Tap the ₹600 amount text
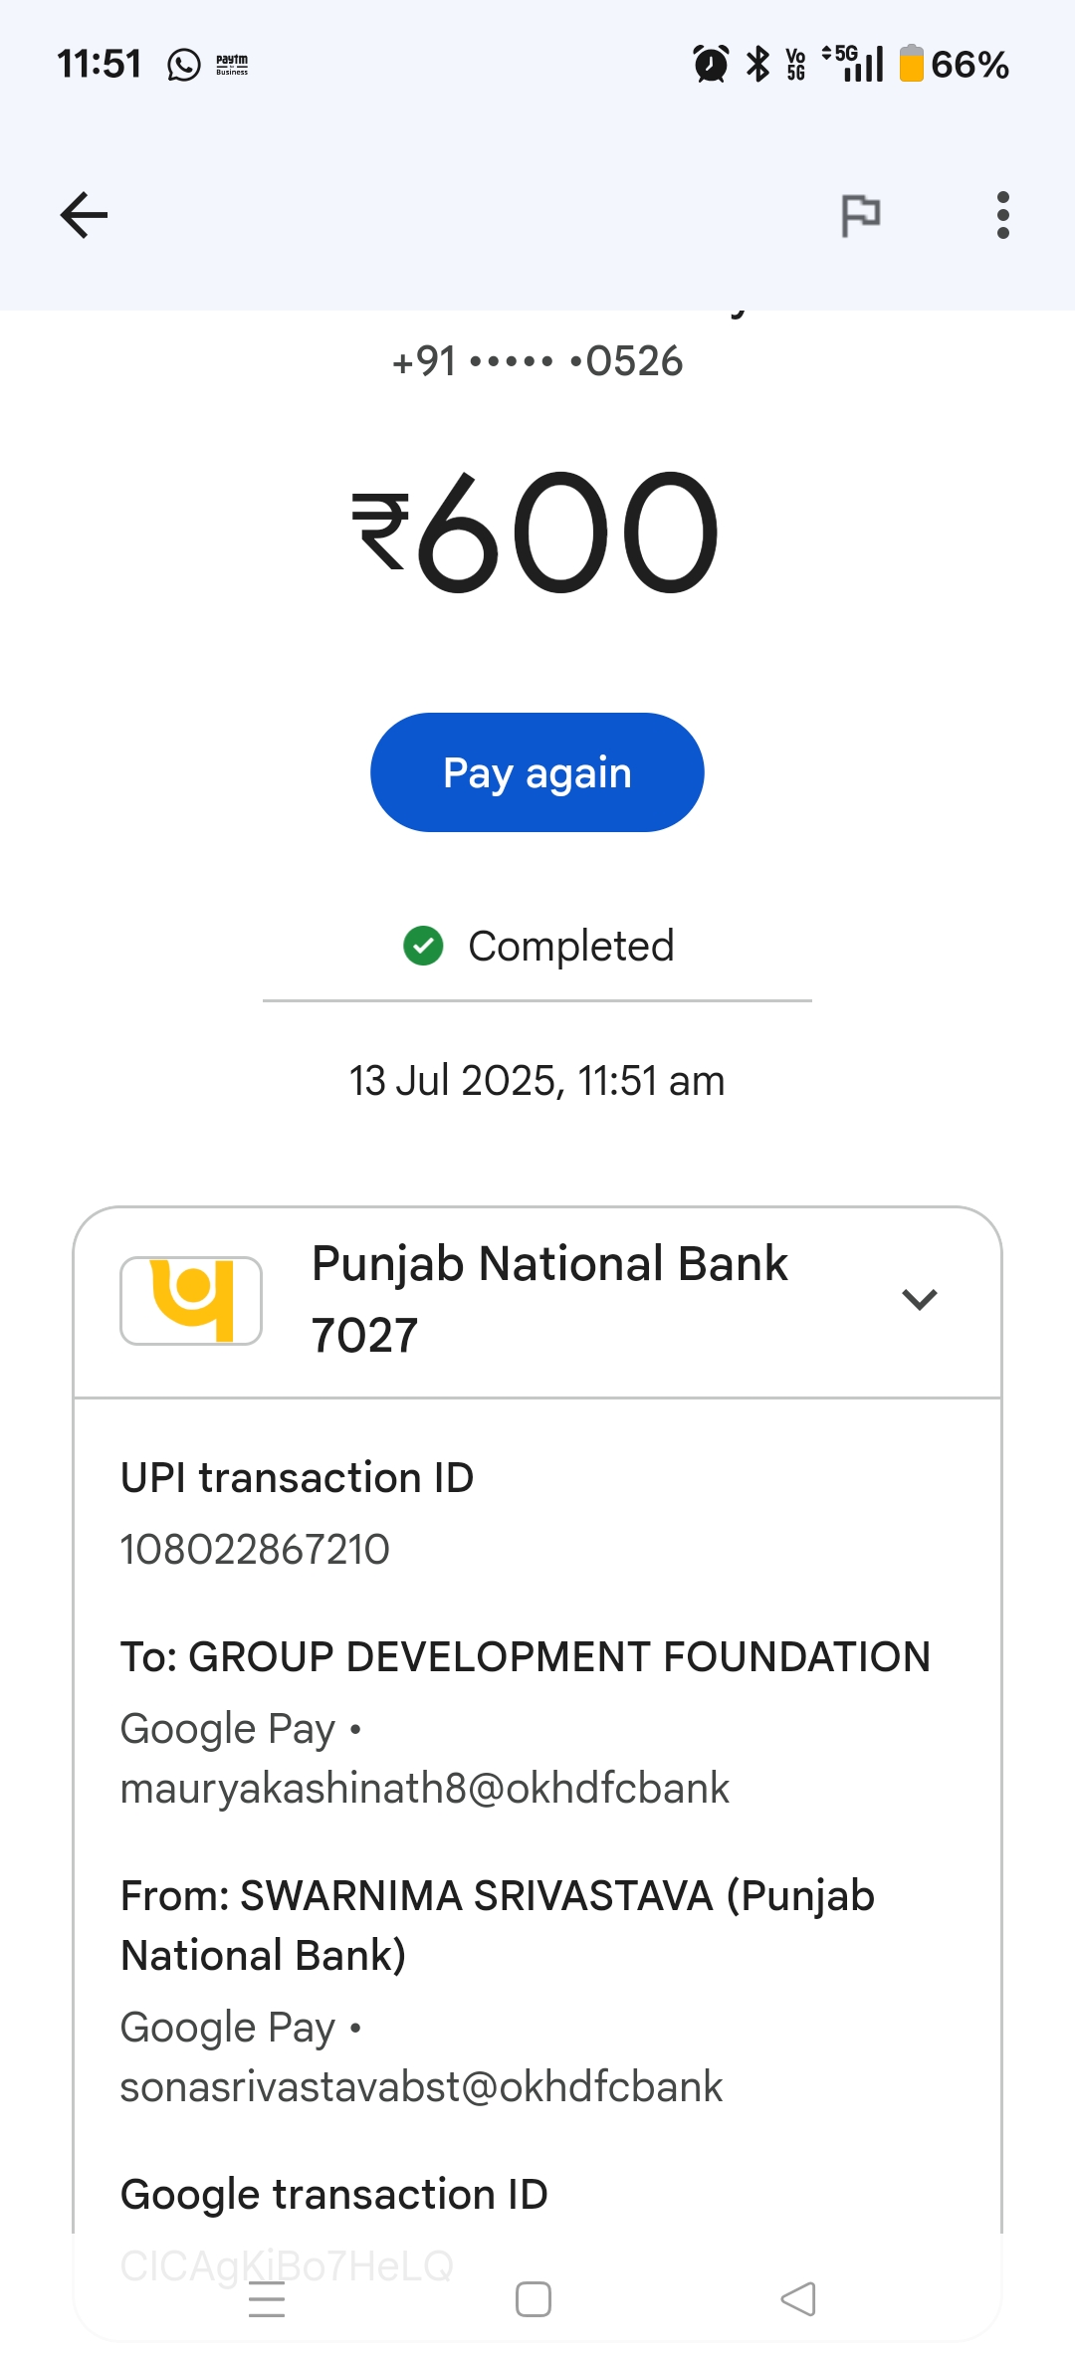The image size is (1075, 2365). click(x=536, y=533)
